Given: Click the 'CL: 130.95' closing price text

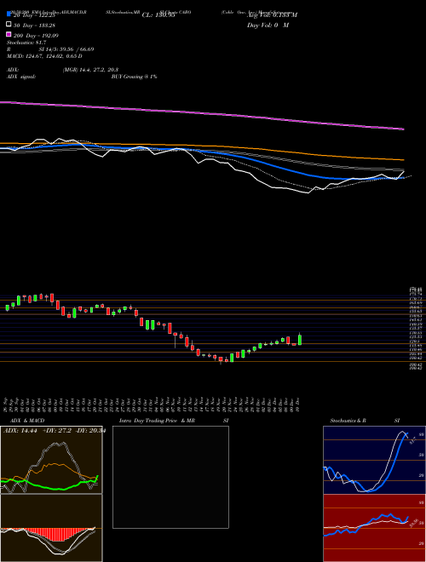Looking at the screenshot, I should click(x=158, y=15).
